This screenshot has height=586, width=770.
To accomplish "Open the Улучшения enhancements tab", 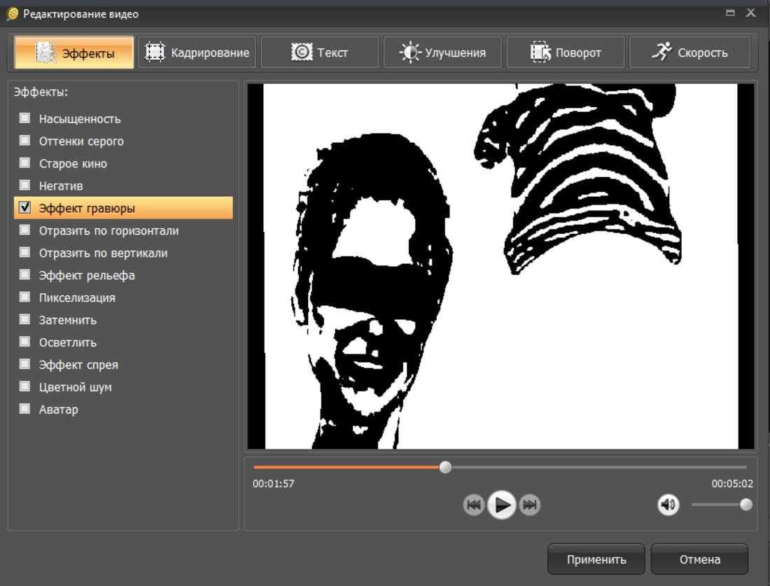I will (442, 53).
